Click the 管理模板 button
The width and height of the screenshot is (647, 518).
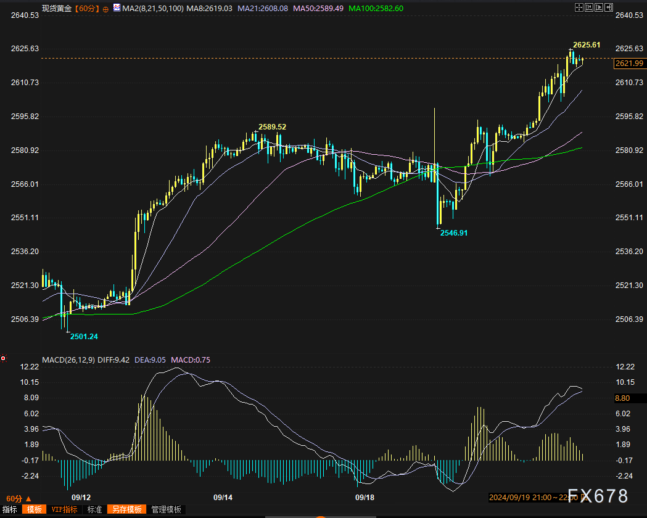point(167,509)
